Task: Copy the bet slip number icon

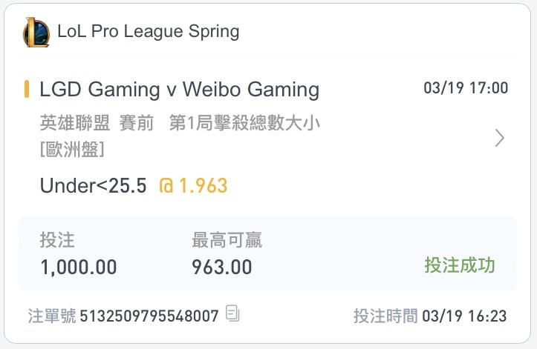Action: (x=232, y=313)
